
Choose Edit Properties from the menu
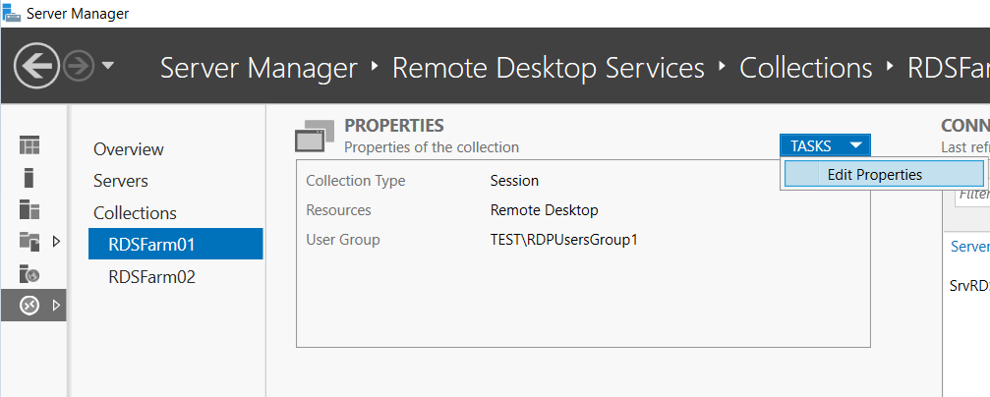coord(884,175)
